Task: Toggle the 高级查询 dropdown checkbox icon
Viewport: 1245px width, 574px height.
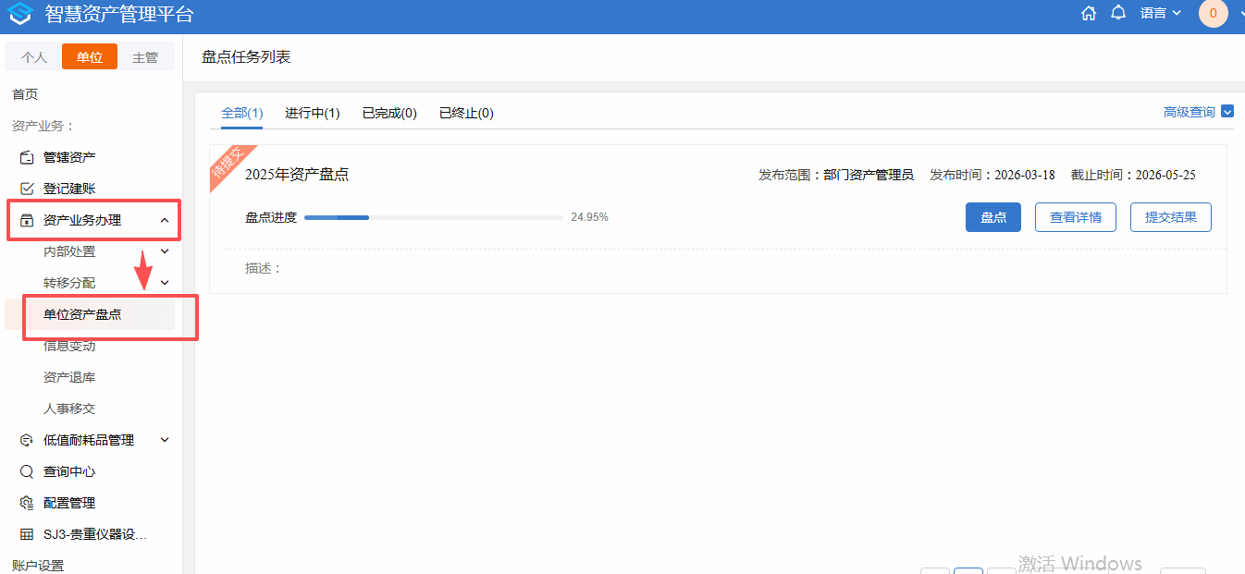Action: pos(1227,112)
